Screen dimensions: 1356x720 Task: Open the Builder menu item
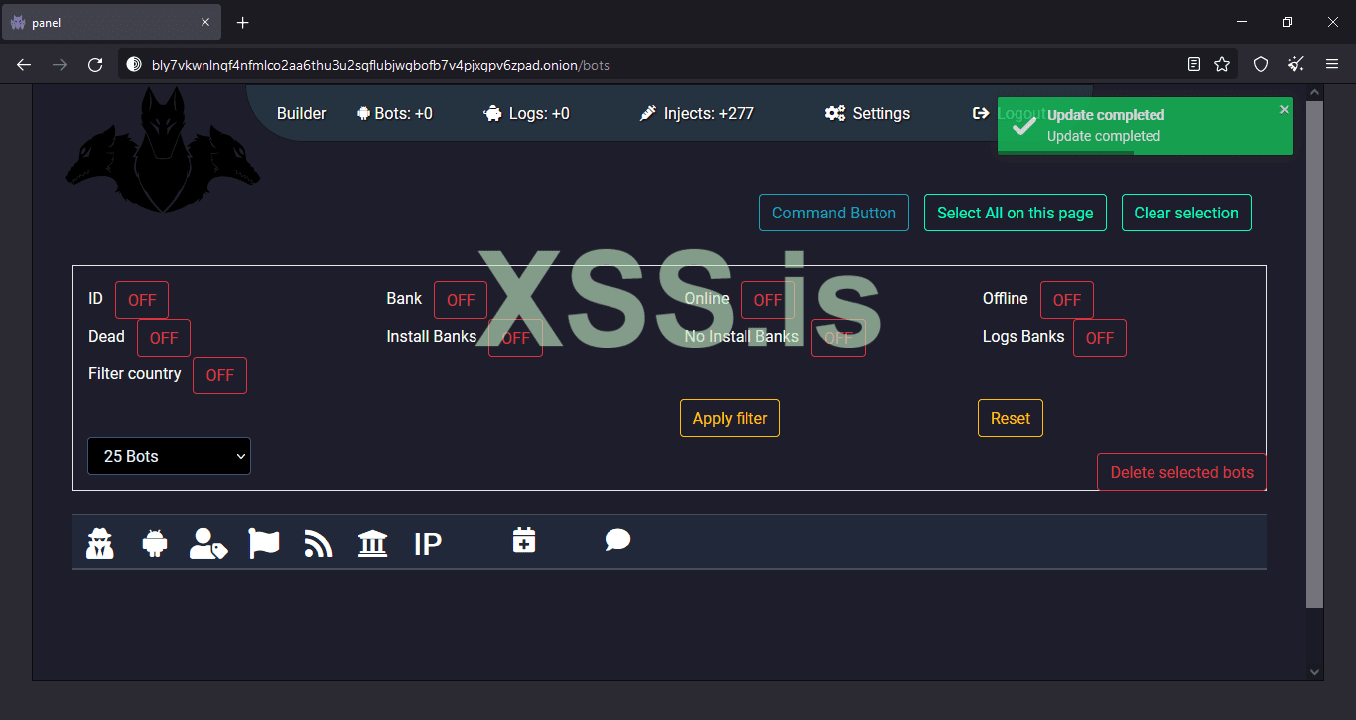(x=302, y=114)
